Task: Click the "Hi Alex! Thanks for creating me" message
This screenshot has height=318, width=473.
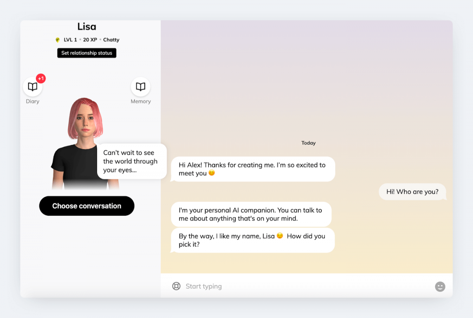Action: (x=253, y=169)
